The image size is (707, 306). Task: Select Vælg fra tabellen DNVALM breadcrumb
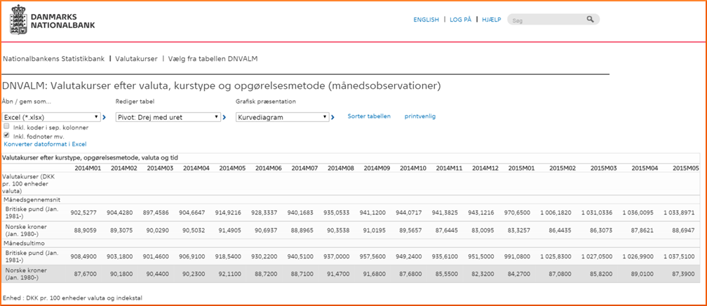point(213,59)
